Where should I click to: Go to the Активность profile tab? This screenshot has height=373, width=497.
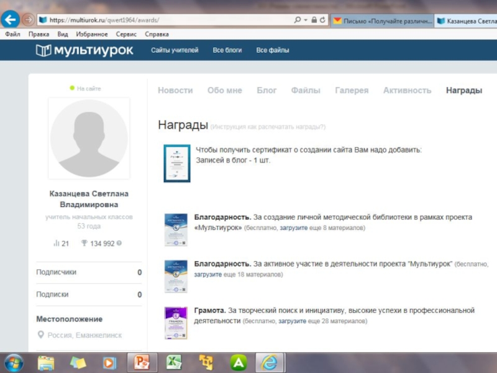click(x=408, y=90)
